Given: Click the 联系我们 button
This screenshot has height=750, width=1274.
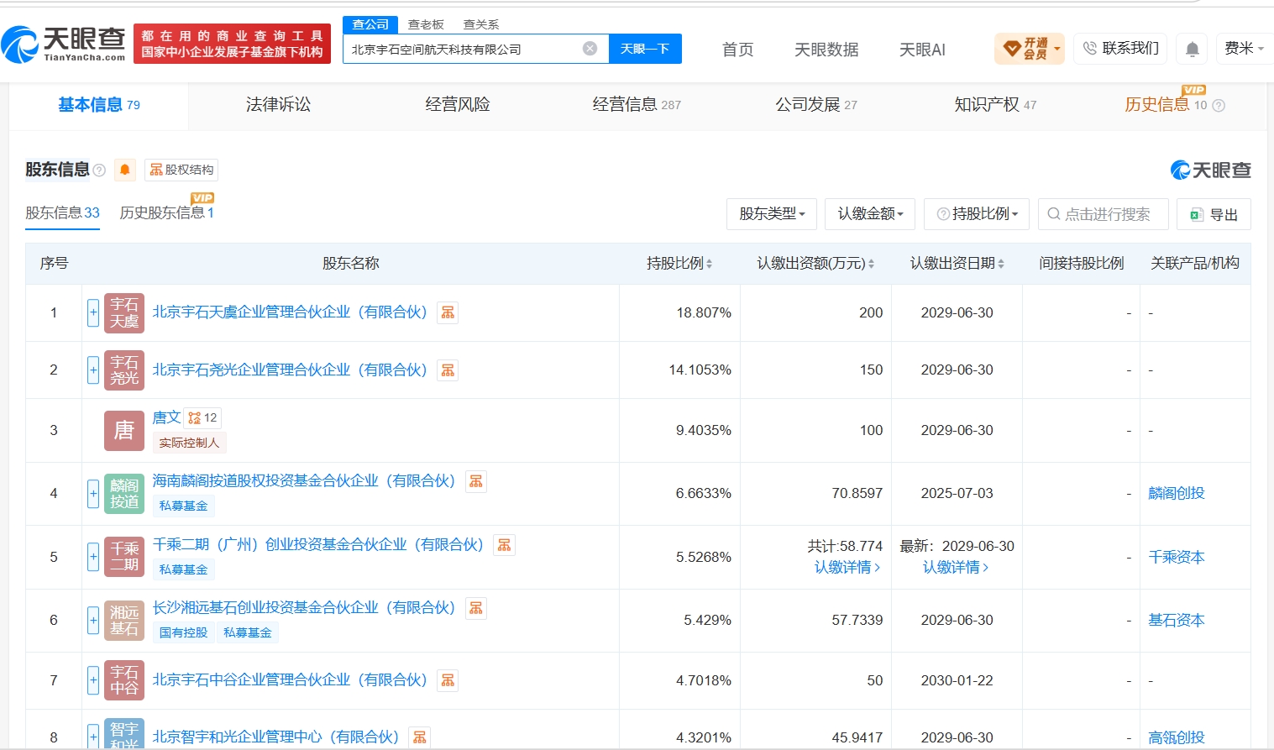Looking at the screenshot, I should pyautogui.click(x=1120, y=49).
